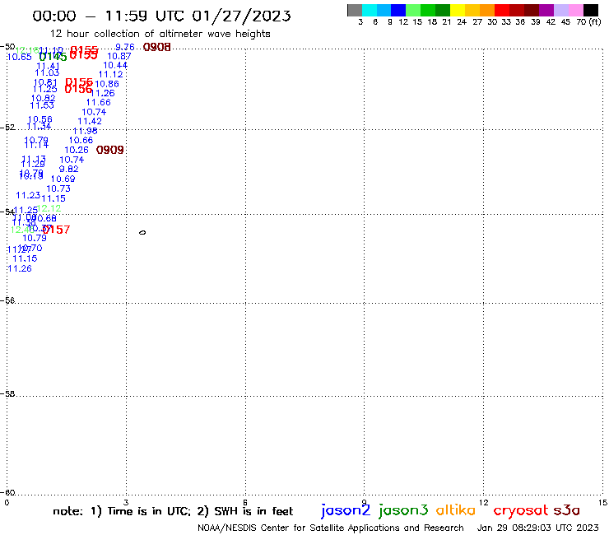Click the -58 latitude axis label
This screenshot has height=535, width=609.
coord(7,393)
